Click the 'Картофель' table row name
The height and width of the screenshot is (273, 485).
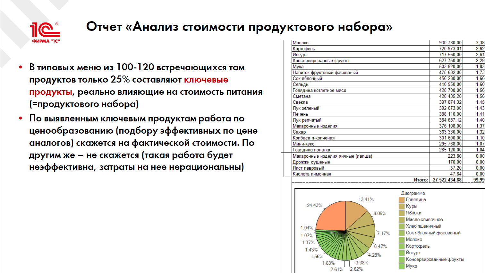click(304, 49)
